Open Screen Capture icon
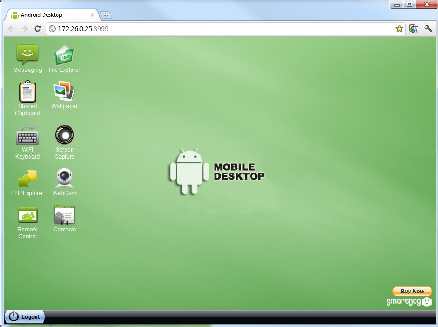This screenshot has height=327, width=438. pos(64,135)
